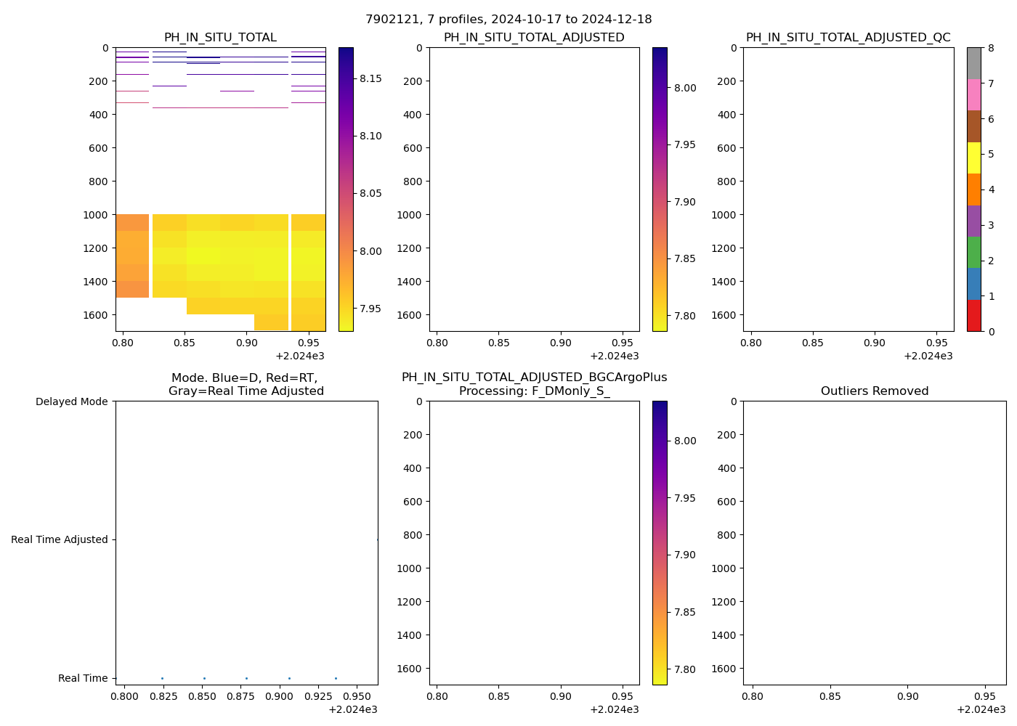Select the PH_IN_SITU_TOTAL plot title

coord(220,38)
